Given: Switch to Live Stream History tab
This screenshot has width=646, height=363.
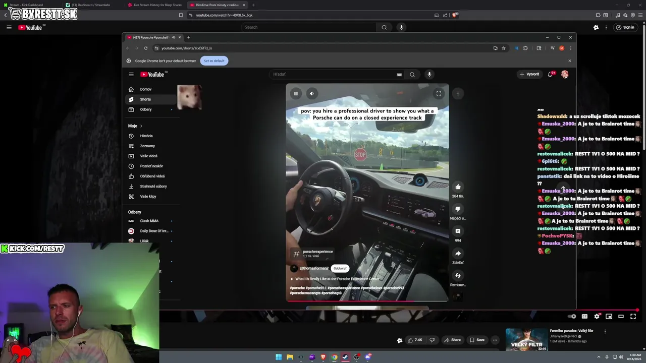Looking at the screenshot, I should (155, 5).
